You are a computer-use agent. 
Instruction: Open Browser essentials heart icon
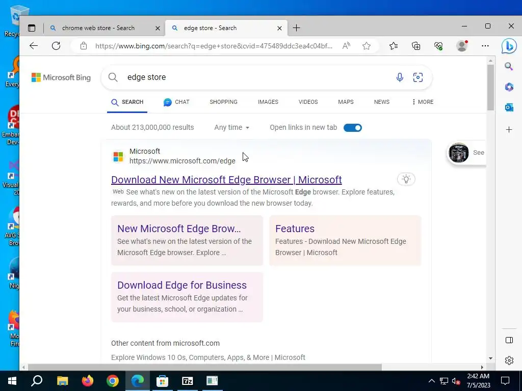[x=438, y=46]
